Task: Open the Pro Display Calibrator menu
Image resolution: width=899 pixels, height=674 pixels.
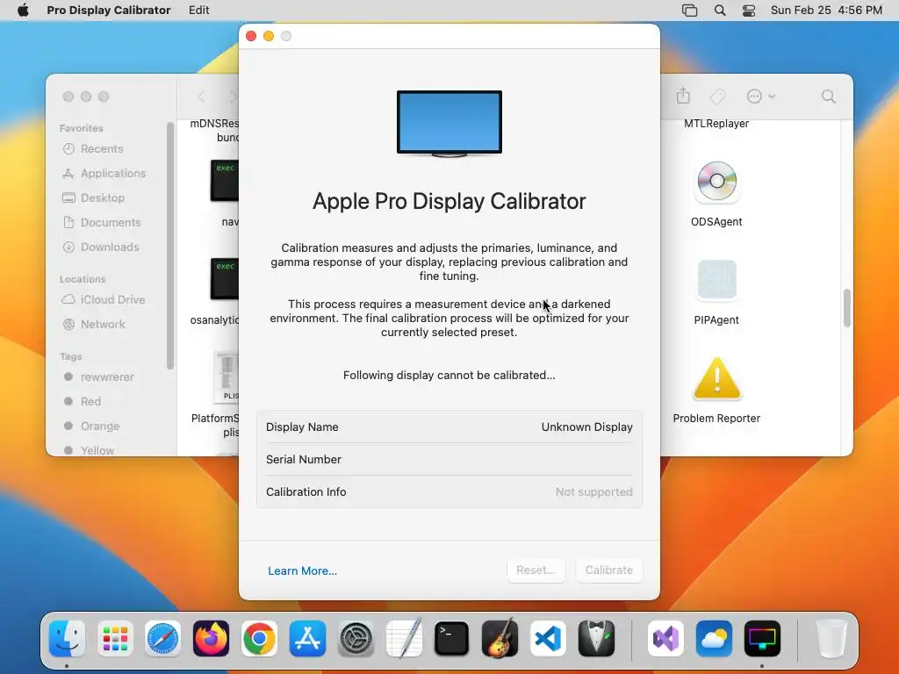Action: (108, 10)
